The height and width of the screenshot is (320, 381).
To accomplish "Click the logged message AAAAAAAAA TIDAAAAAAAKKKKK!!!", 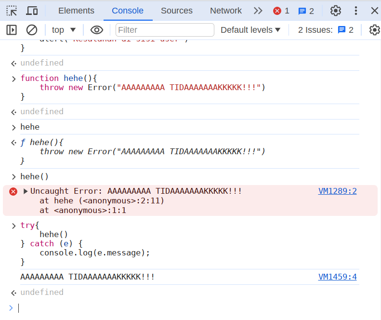I will tap(88, 277).
